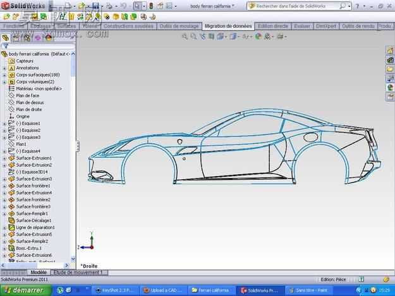Image resolution: width=395 pixels, height=296 pixels.
Task: Select Matériau <non spécifié> in the tree
Action: point(39,89)
